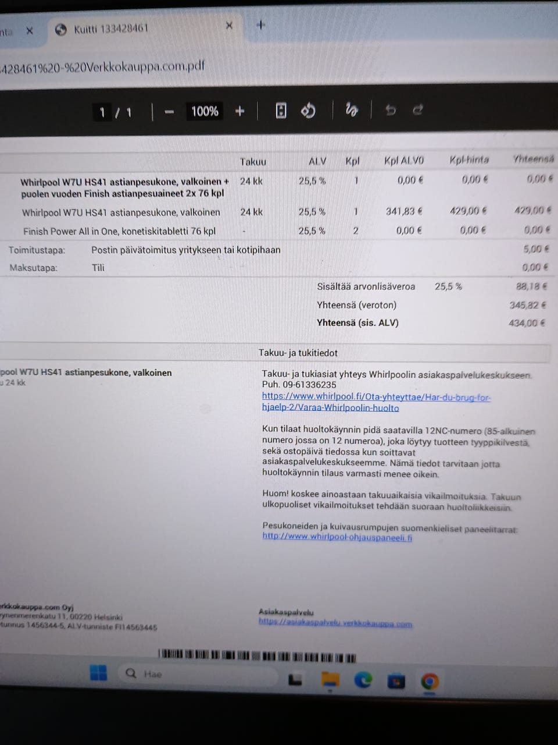Switch to Google Chrome on taskbar

(430, 681)
